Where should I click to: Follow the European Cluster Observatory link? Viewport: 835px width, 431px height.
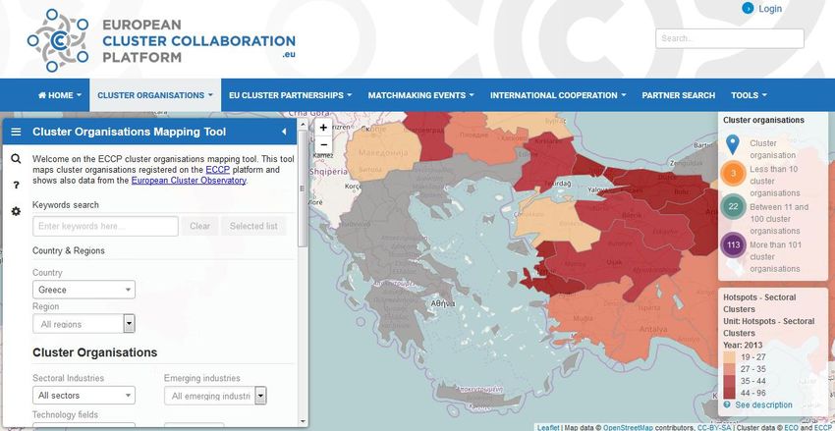click(189, 181)
